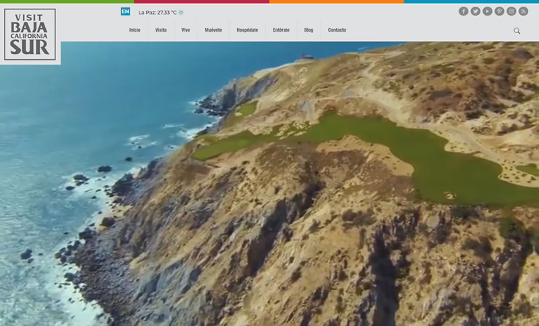
Task: Open the Instagram social icon
Action: (511, 11)
